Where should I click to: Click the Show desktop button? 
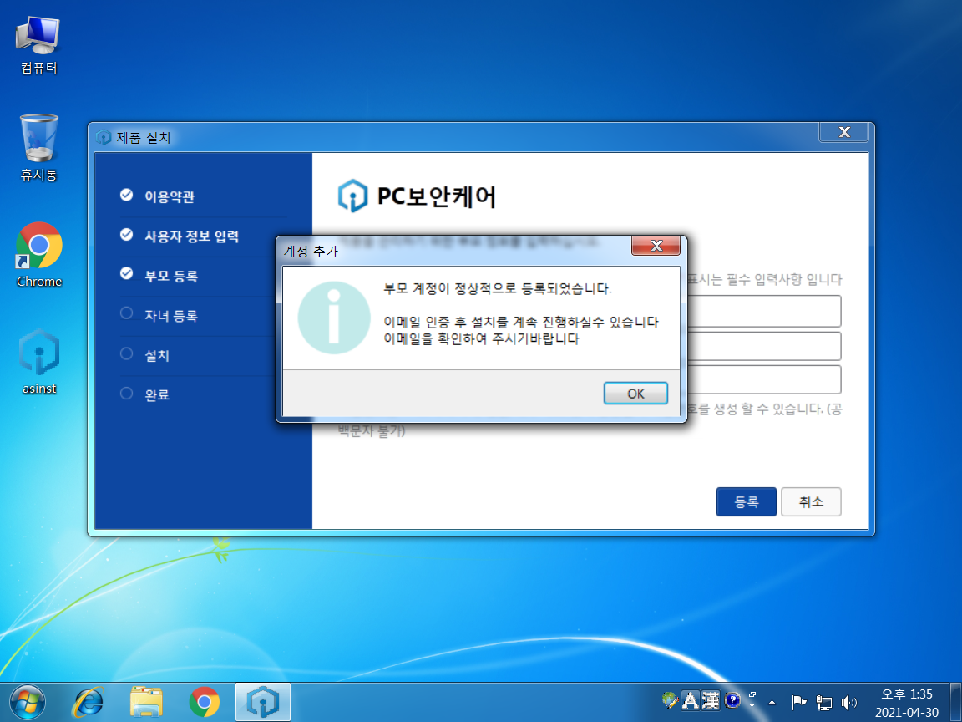[x=956, y=702]
